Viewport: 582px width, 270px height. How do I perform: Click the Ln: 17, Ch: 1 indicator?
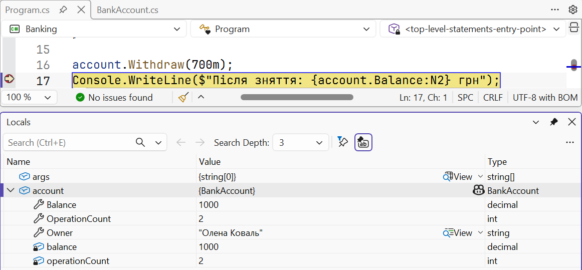pos(423,98)
